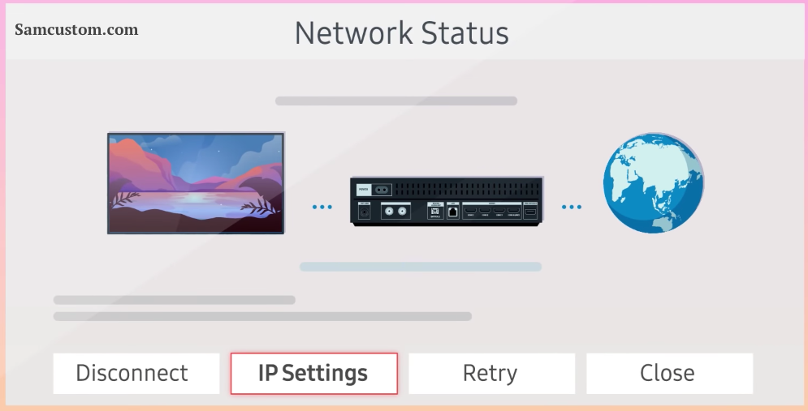Viewport: 808px width, 411px height.
Task: Click the round EXT LINK jack on the box
Action: pos(365,212)
